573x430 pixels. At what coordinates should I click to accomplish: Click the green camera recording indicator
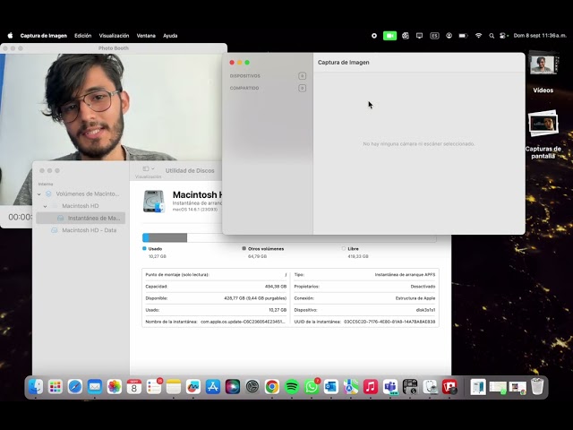(390, 36)
